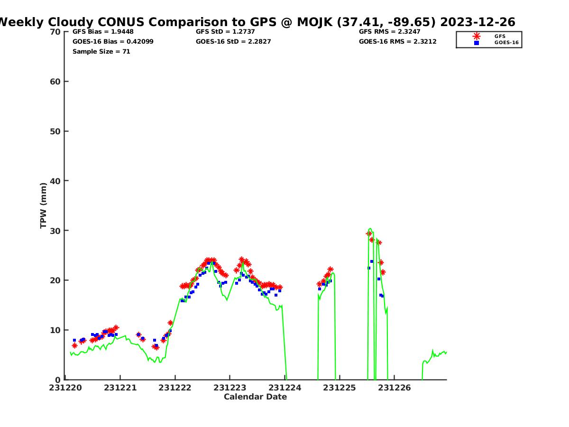The image size is (569, 427).
Task: Click the GFS RMS = 2.3247 text
Action: click(389, 32)
